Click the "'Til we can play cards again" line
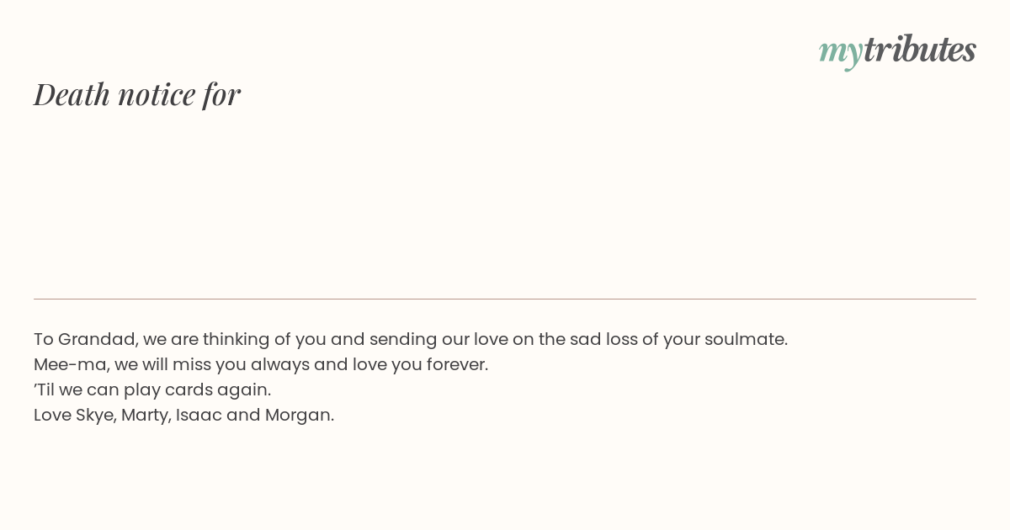 click(x=152, y=390)
